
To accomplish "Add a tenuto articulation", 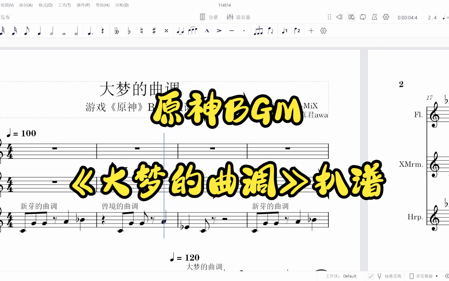I will point(232,31).
